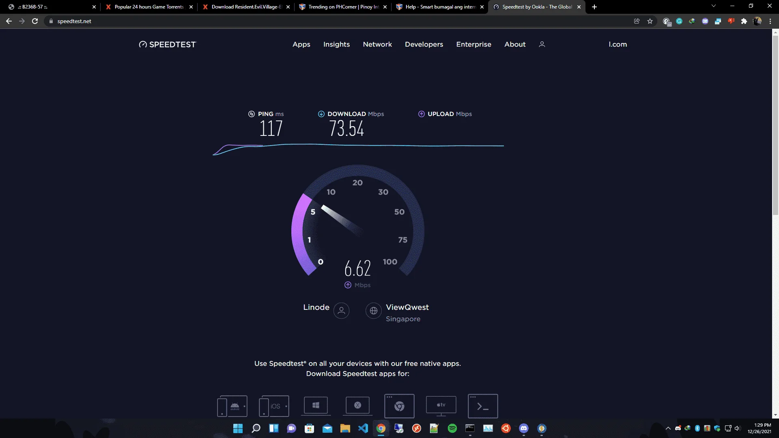
Task: Open Windows taskbar search
Action: point(256,428)
